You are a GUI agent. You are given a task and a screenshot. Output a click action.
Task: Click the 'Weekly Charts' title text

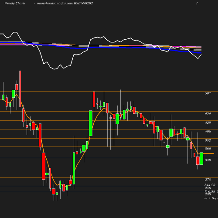15,3
